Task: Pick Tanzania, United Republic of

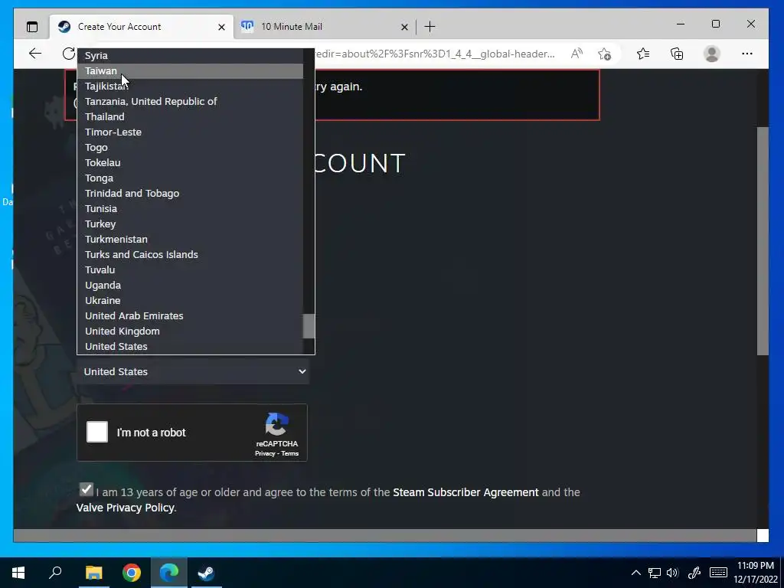Action: tap(190, 102)
